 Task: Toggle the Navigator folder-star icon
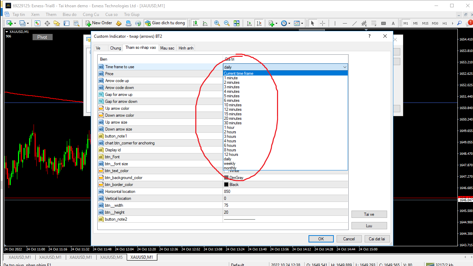(57, 23)
